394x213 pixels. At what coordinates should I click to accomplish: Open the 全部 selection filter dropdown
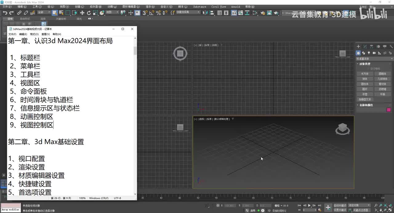coord(44,13)
